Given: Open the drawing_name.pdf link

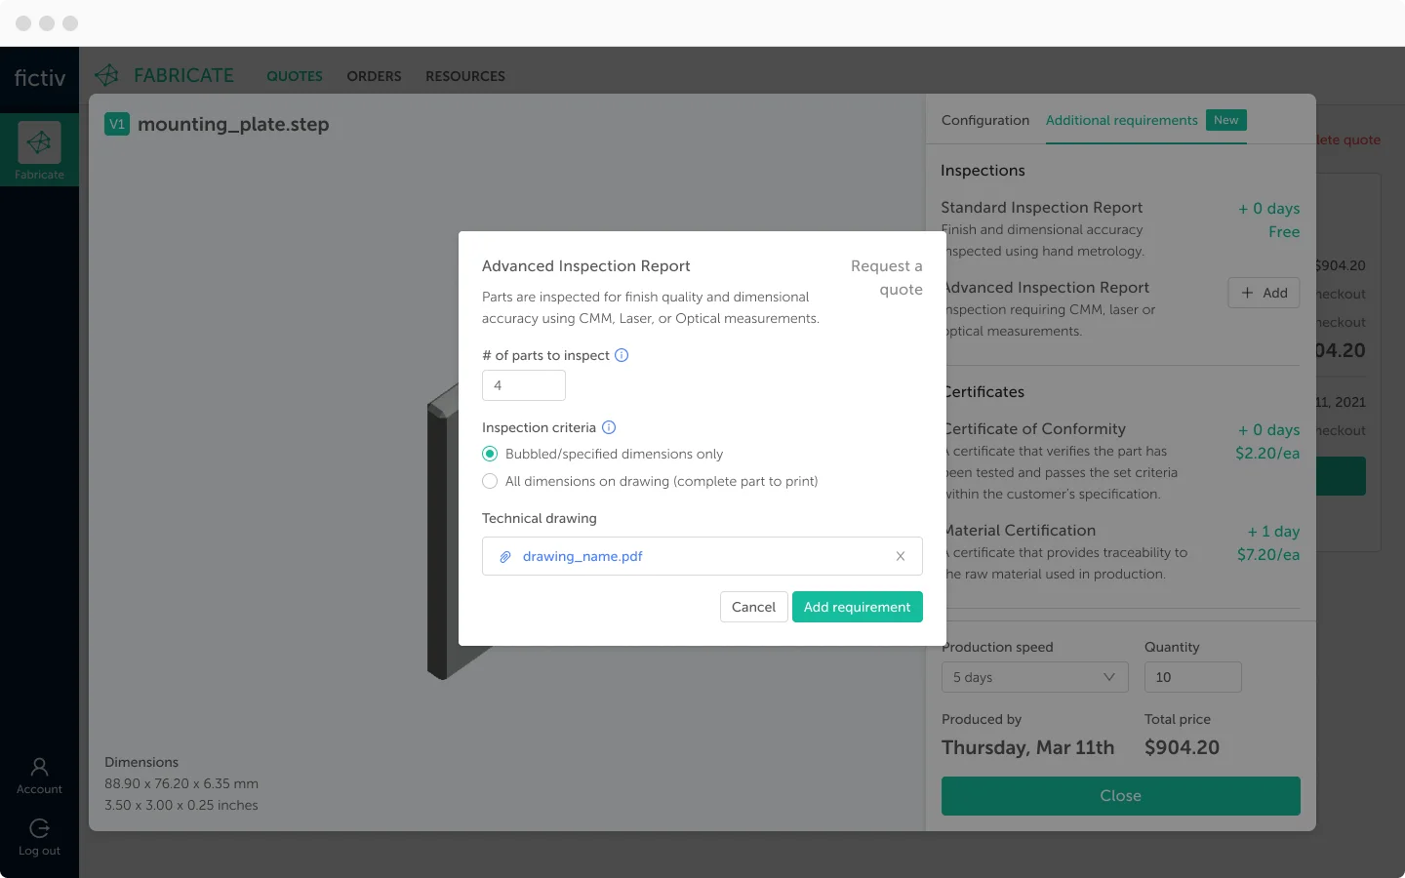Looking at the screenshot, I should (582, 556).
